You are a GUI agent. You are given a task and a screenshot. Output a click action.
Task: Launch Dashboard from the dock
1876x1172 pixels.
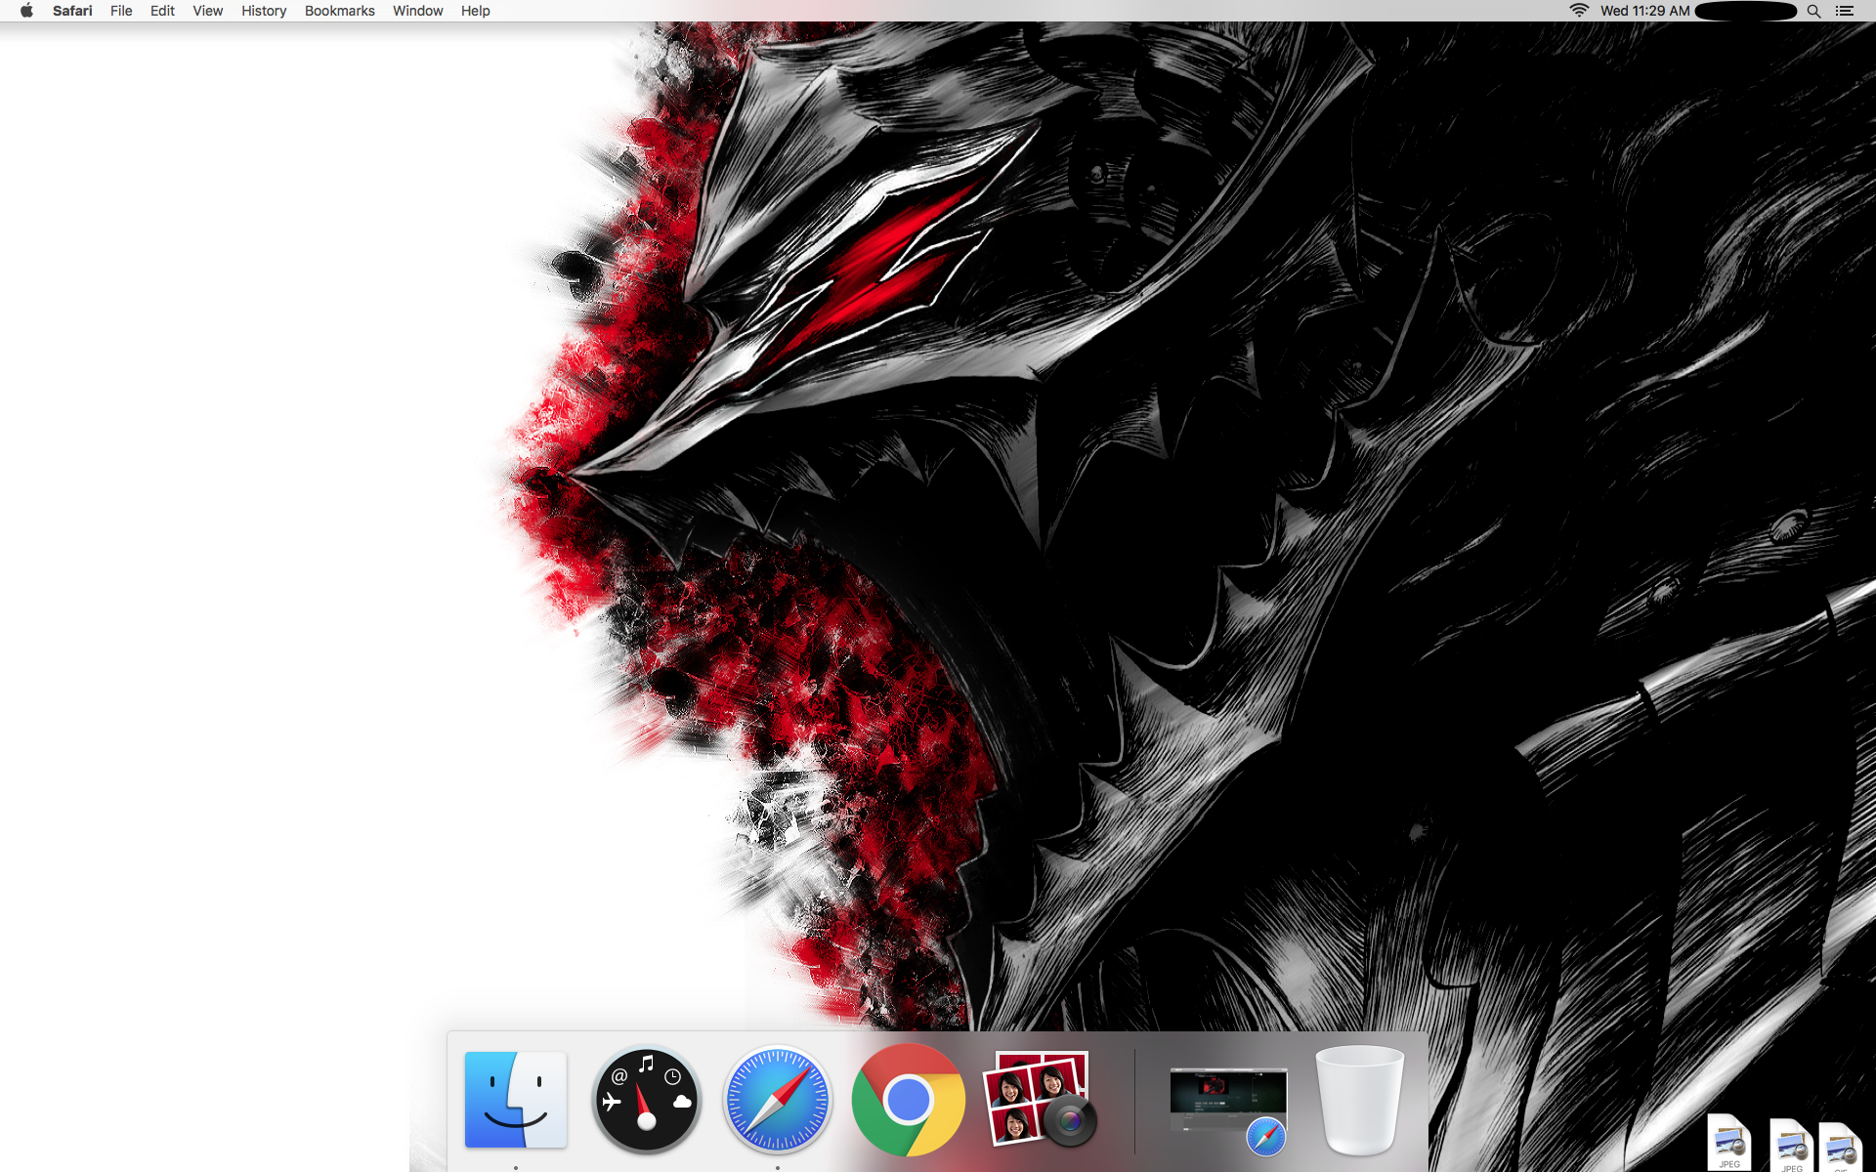pyautogui.click(x=646, y=1100)
